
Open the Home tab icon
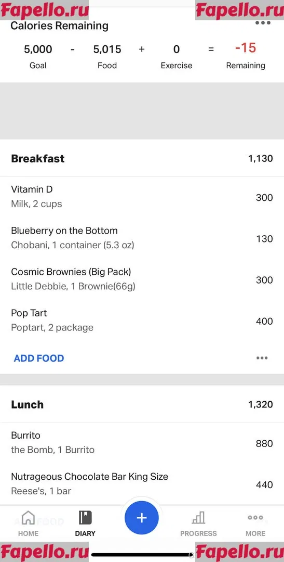click(28, 518)
